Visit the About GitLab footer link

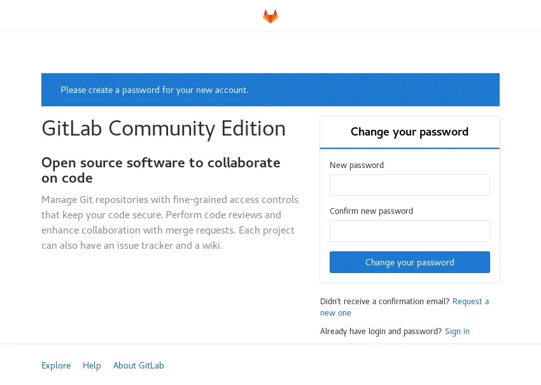coord(138,366)
